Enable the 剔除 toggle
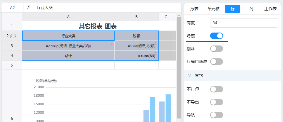The image size is (283, 122). (x=217, y=49)
